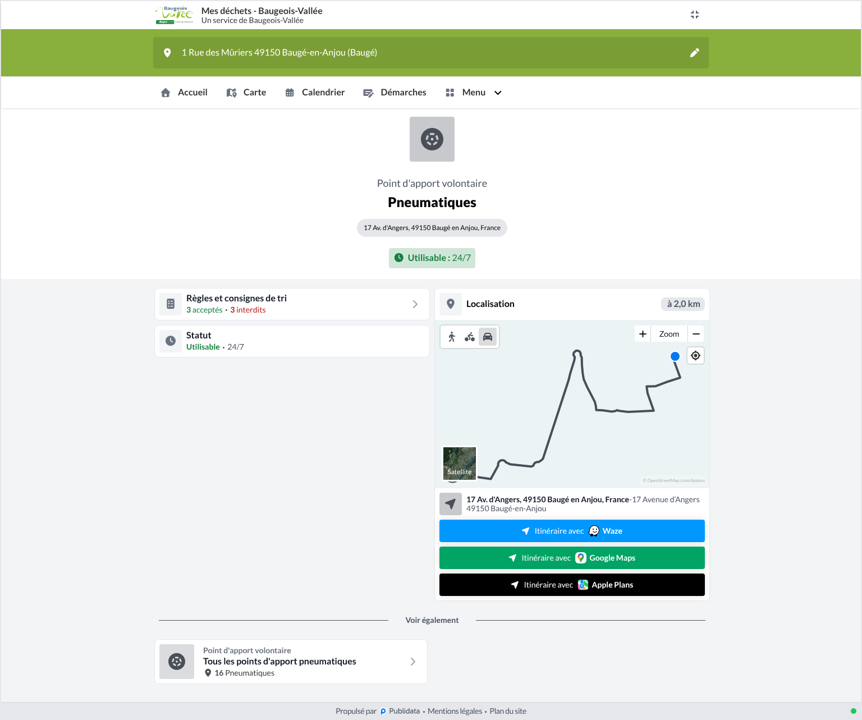Click the 16 Pneumatiques count

(240, 673)
